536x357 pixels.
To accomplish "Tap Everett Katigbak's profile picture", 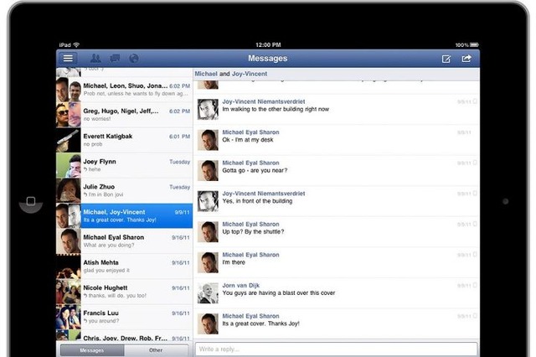I will (x=69, y=140).
